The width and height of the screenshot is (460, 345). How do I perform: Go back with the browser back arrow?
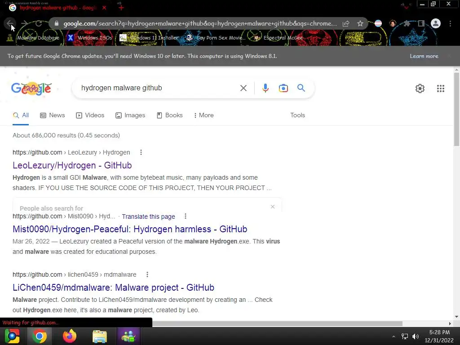pyautogui.click(x=10, y=23)
